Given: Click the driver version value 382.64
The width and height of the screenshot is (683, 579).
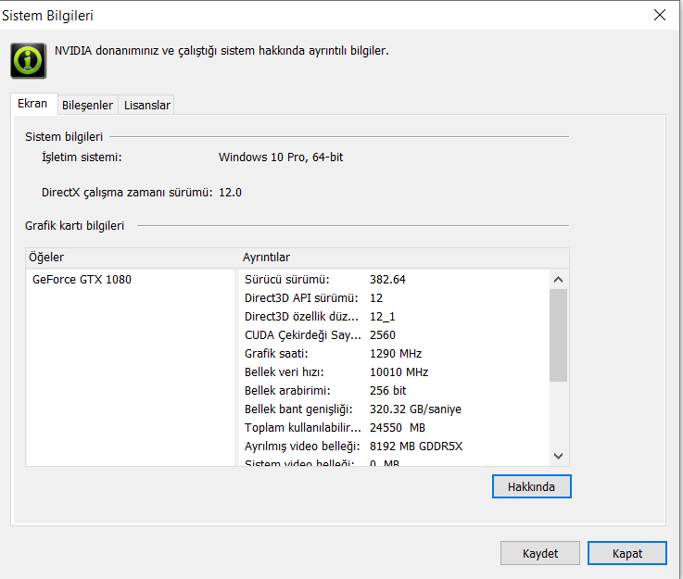Looking at the screenshot, I should coord(387,280).
